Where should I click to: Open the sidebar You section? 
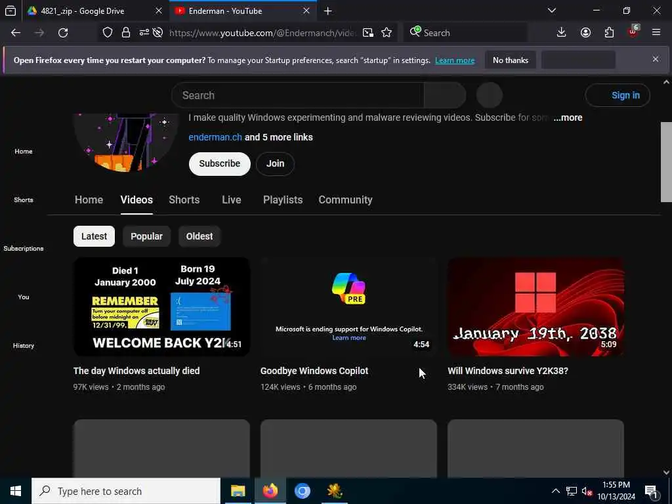pos(24,297)
